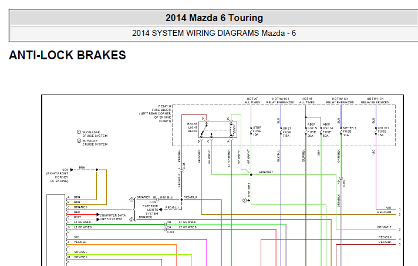Image resolution: width=418 pixels, height=266 pixels.
Task: Click the "EXTERIOR LIGHTS SYSTEM" reference
Action: tap(150, 210)
